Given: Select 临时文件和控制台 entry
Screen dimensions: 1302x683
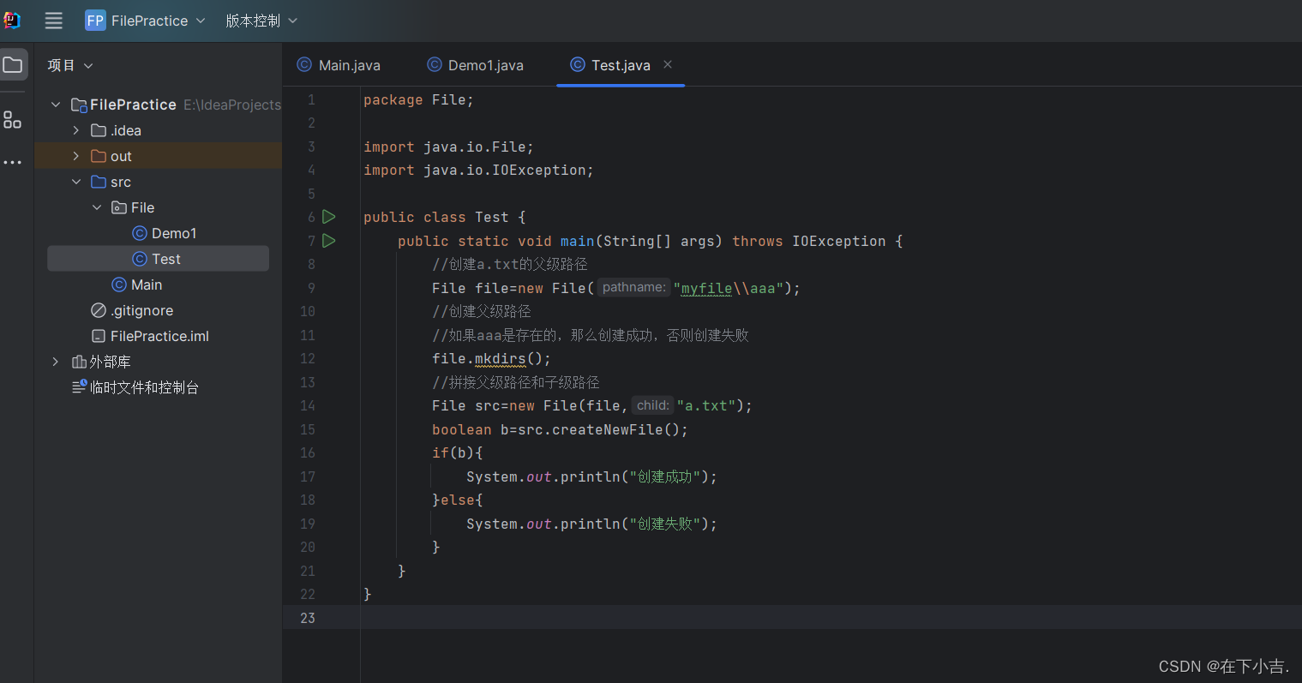Looking at the screenshot, I should click(135, 387).
